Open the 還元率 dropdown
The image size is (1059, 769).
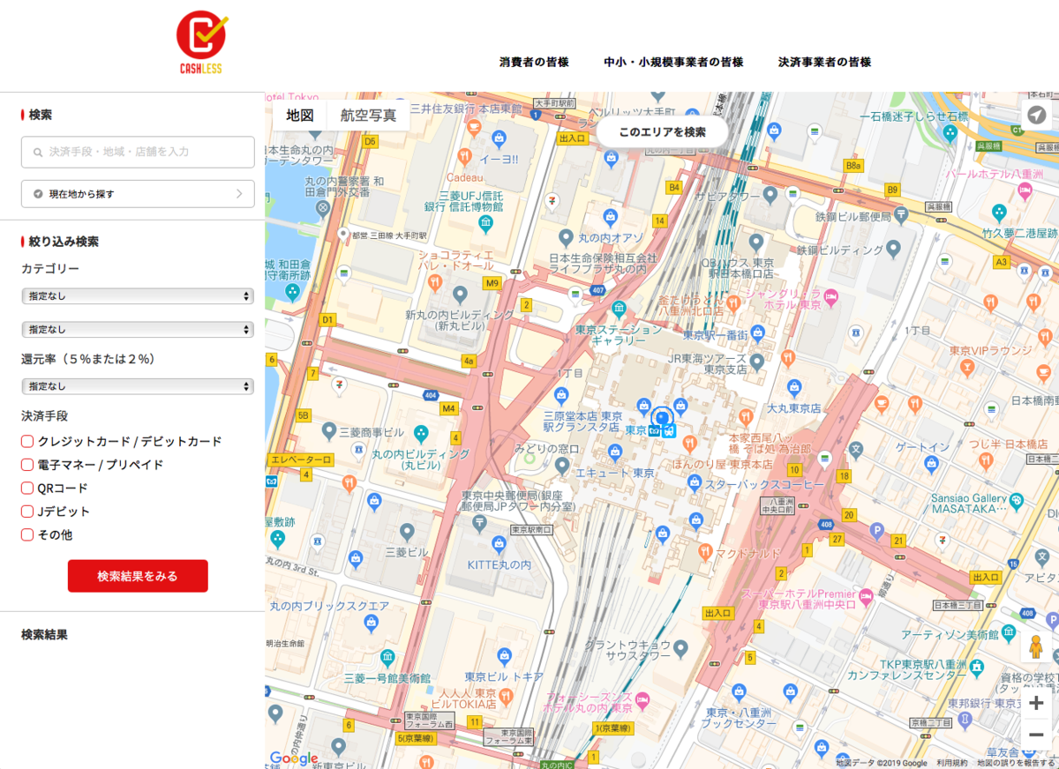138,386
